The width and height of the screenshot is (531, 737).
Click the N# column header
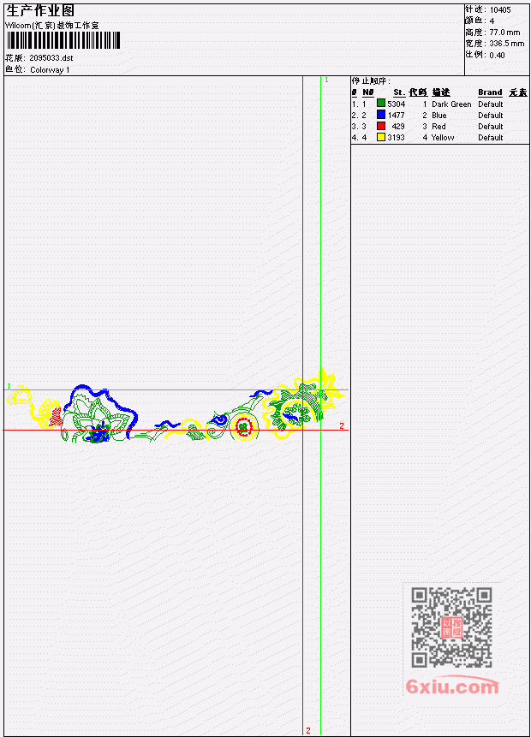tap(367, 92)
